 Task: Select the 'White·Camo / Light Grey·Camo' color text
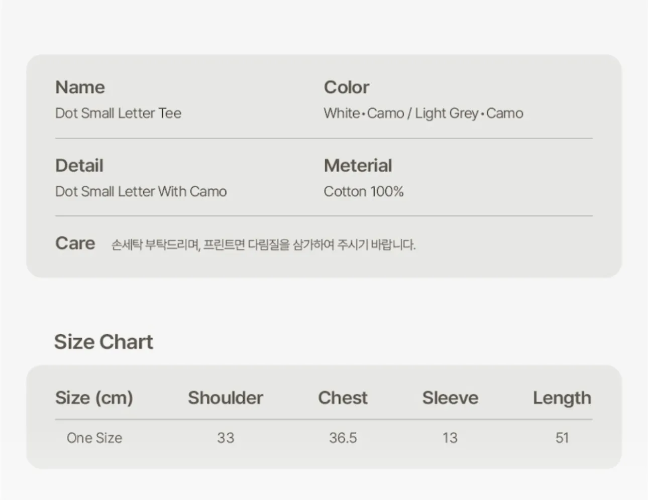tap(423, 113)
